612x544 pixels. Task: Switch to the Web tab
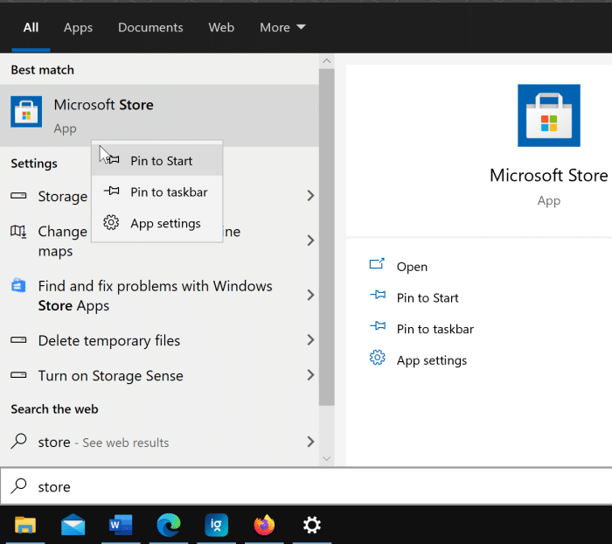tap(221, 27)
